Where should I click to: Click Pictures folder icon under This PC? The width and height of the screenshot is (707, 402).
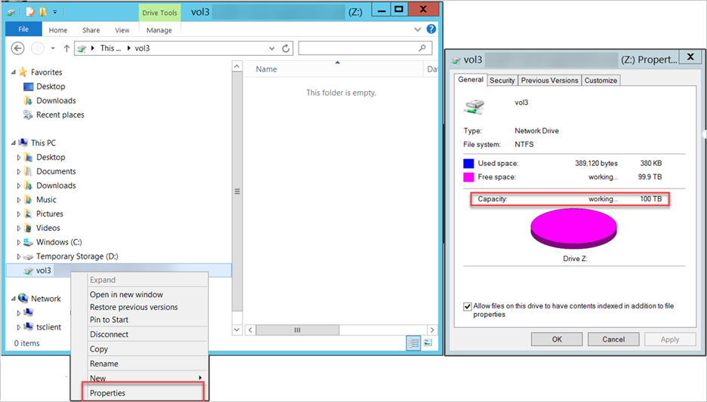(x=28, y=214)
